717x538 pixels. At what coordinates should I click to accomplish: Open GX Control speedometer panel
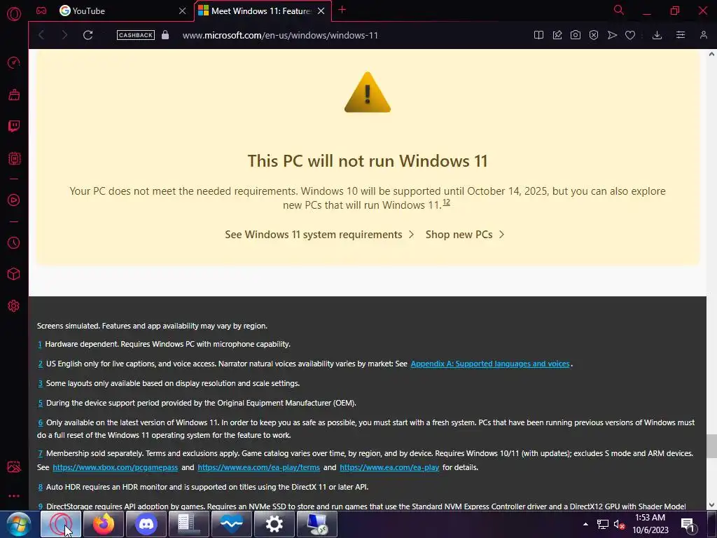pos(14,62)
